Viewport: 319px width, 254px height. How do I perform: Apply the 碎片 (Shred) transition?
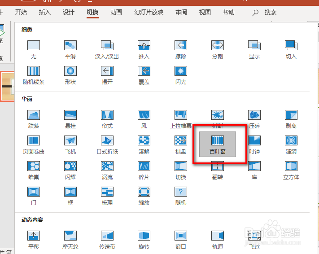[144, 171]
